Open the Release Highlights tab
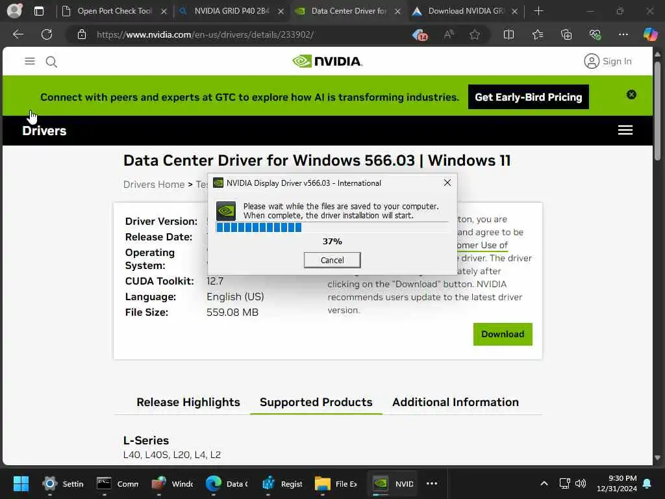Viewport: 665px width, 499px height. 188,402
